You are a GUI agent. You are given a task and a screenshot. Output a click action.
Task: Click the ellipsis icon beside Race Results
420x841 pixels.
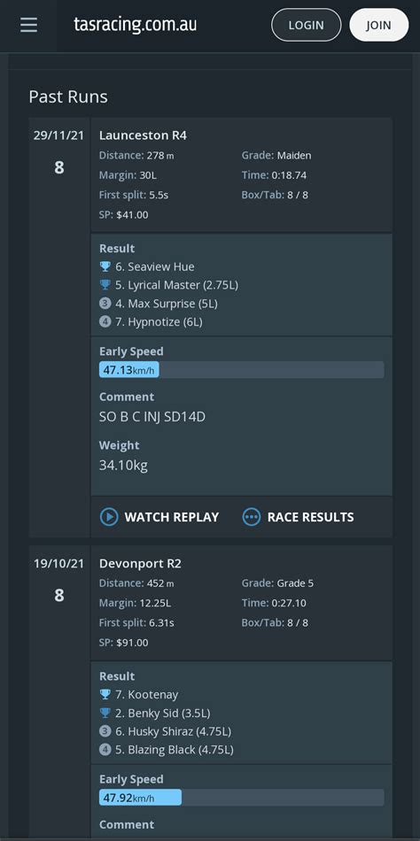click(x=252, y=517)
